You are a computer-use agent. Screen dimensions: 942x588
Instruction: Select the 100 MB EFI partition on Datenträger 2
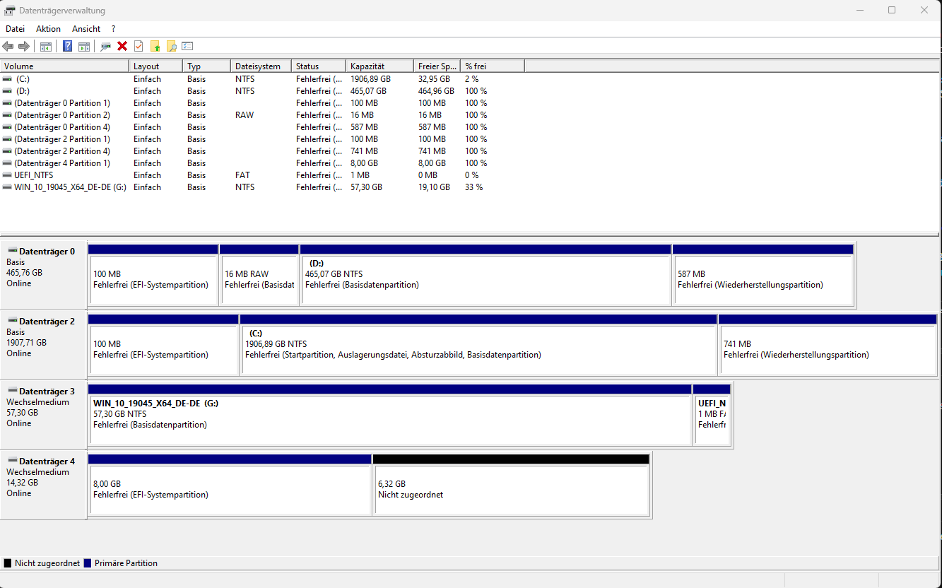point(163,346)
